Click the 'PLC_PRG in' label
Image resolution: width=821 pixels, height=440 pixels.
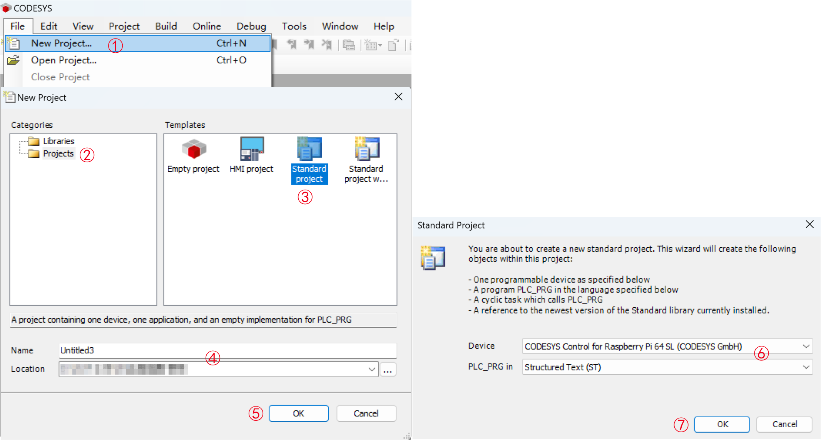pyautogui.click(x=490, y=367)
